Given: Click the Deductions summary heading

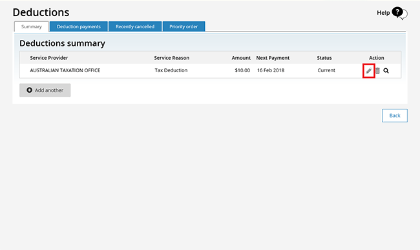Looking at the screenshot, I should 63,43.
